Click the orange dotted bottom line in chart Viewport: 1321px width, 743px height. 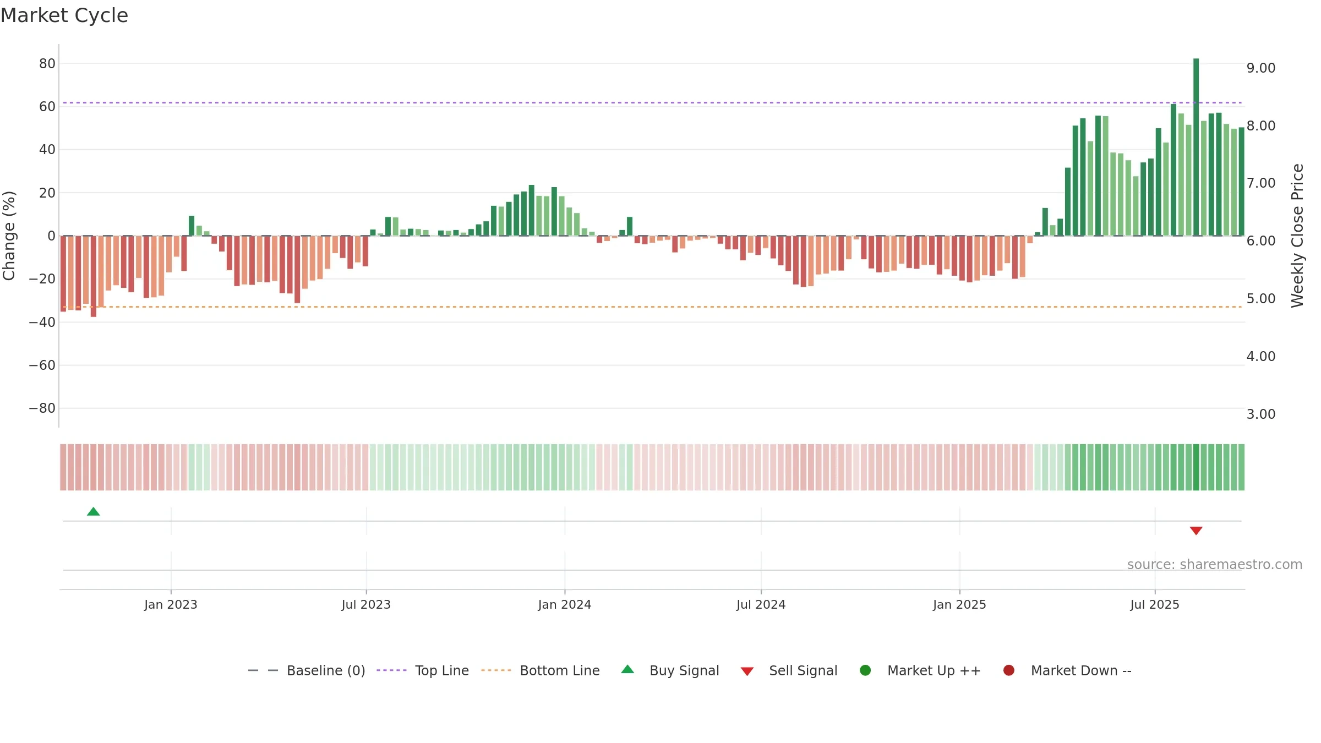coord(652,307)
